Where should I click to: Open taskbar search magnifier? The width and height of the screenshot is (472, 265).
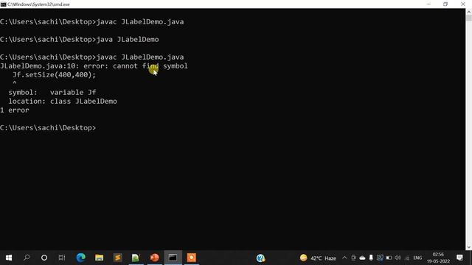27,258
